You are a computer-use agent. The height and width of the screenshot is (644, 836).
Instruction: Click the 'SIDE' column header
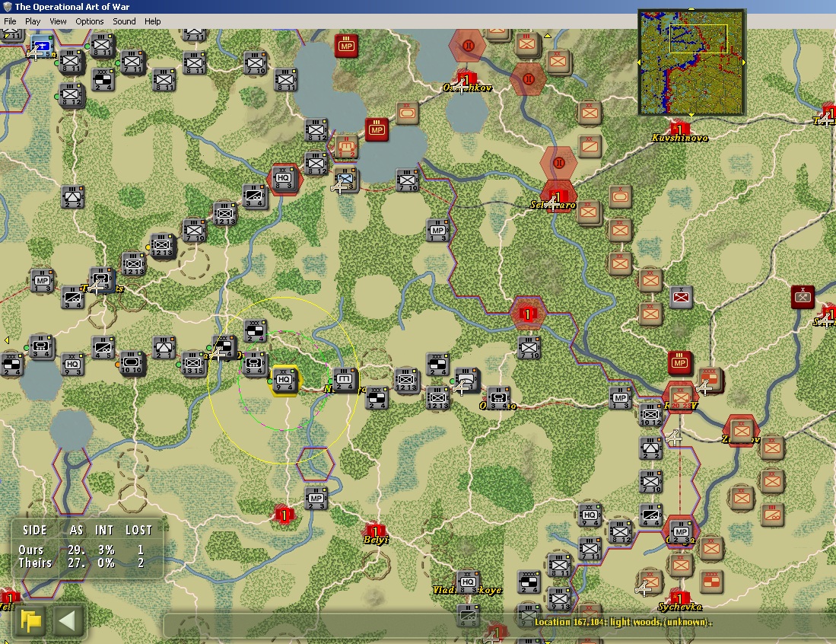coord(35,530)
